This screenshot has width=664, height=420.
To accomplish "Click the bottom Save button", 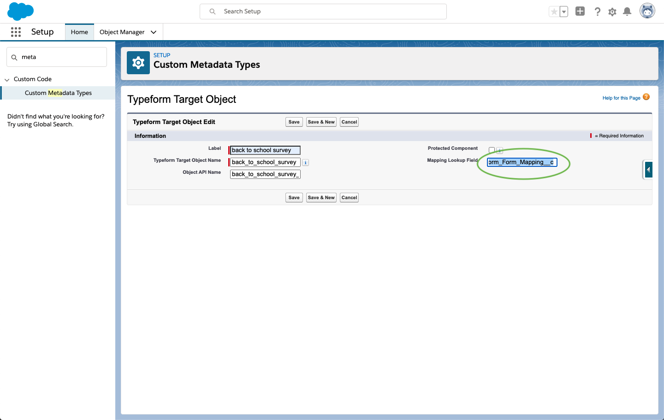I will (294, 198).
